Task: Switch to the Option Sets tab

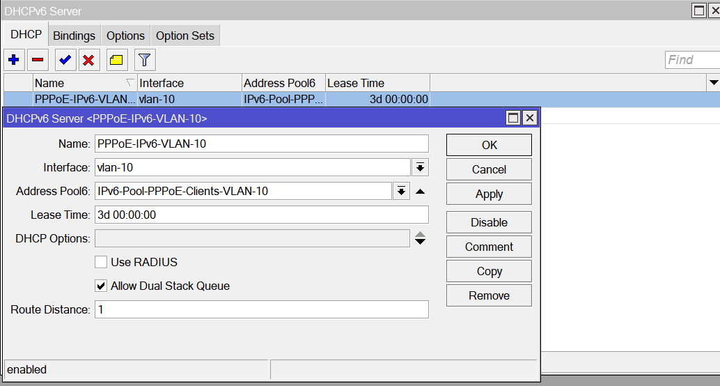Action: click(x=185, y=36)
